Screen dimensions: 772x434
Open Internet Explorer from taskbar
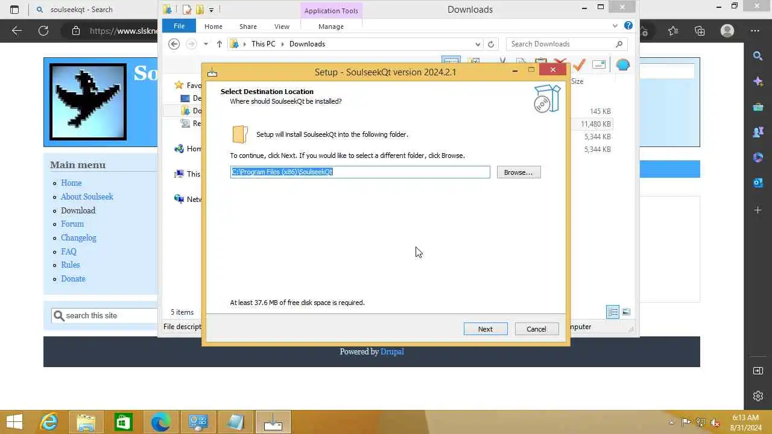(49, 422)
